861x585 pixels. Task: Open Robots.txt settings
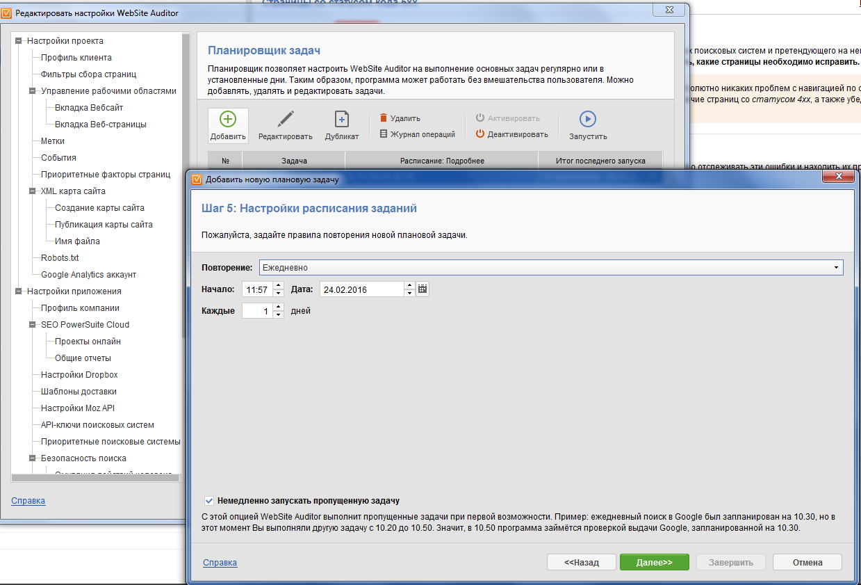(60, 258)
